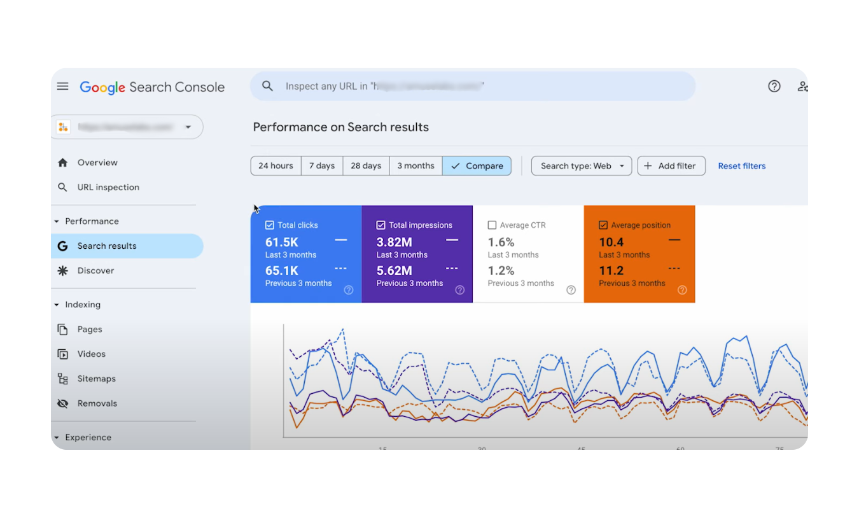Click the 65.1K previous clicks value
The height and width of the screenshot is (509, 859).
(x=282, y=271)
